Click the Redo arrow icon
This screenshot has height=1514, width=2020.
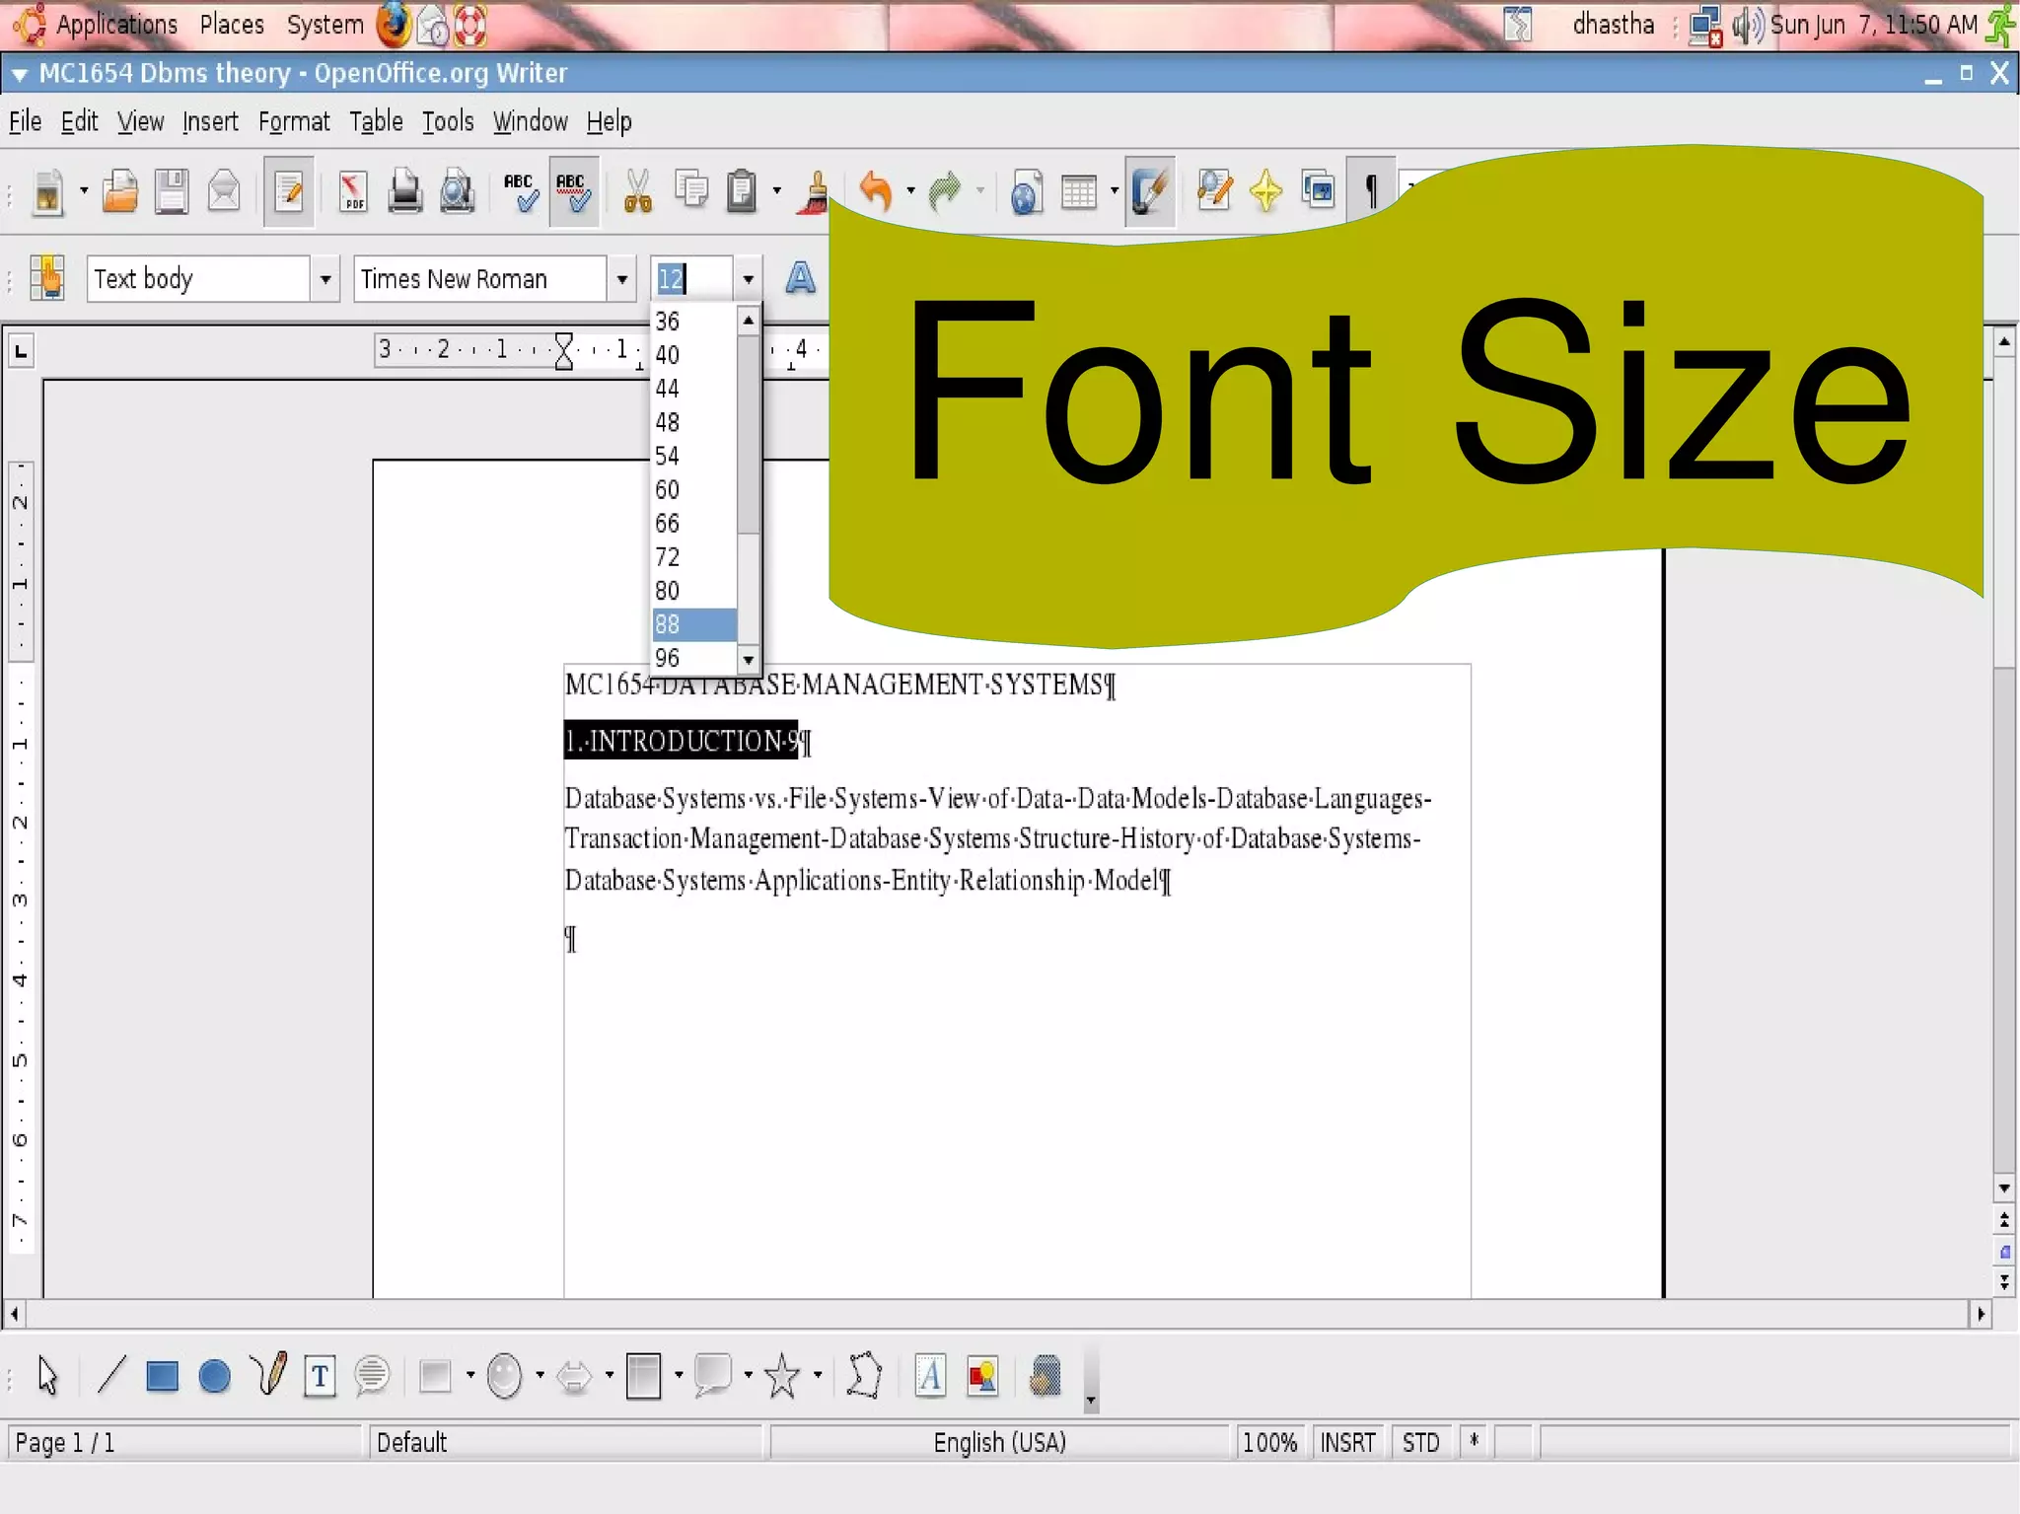[945, 191]
